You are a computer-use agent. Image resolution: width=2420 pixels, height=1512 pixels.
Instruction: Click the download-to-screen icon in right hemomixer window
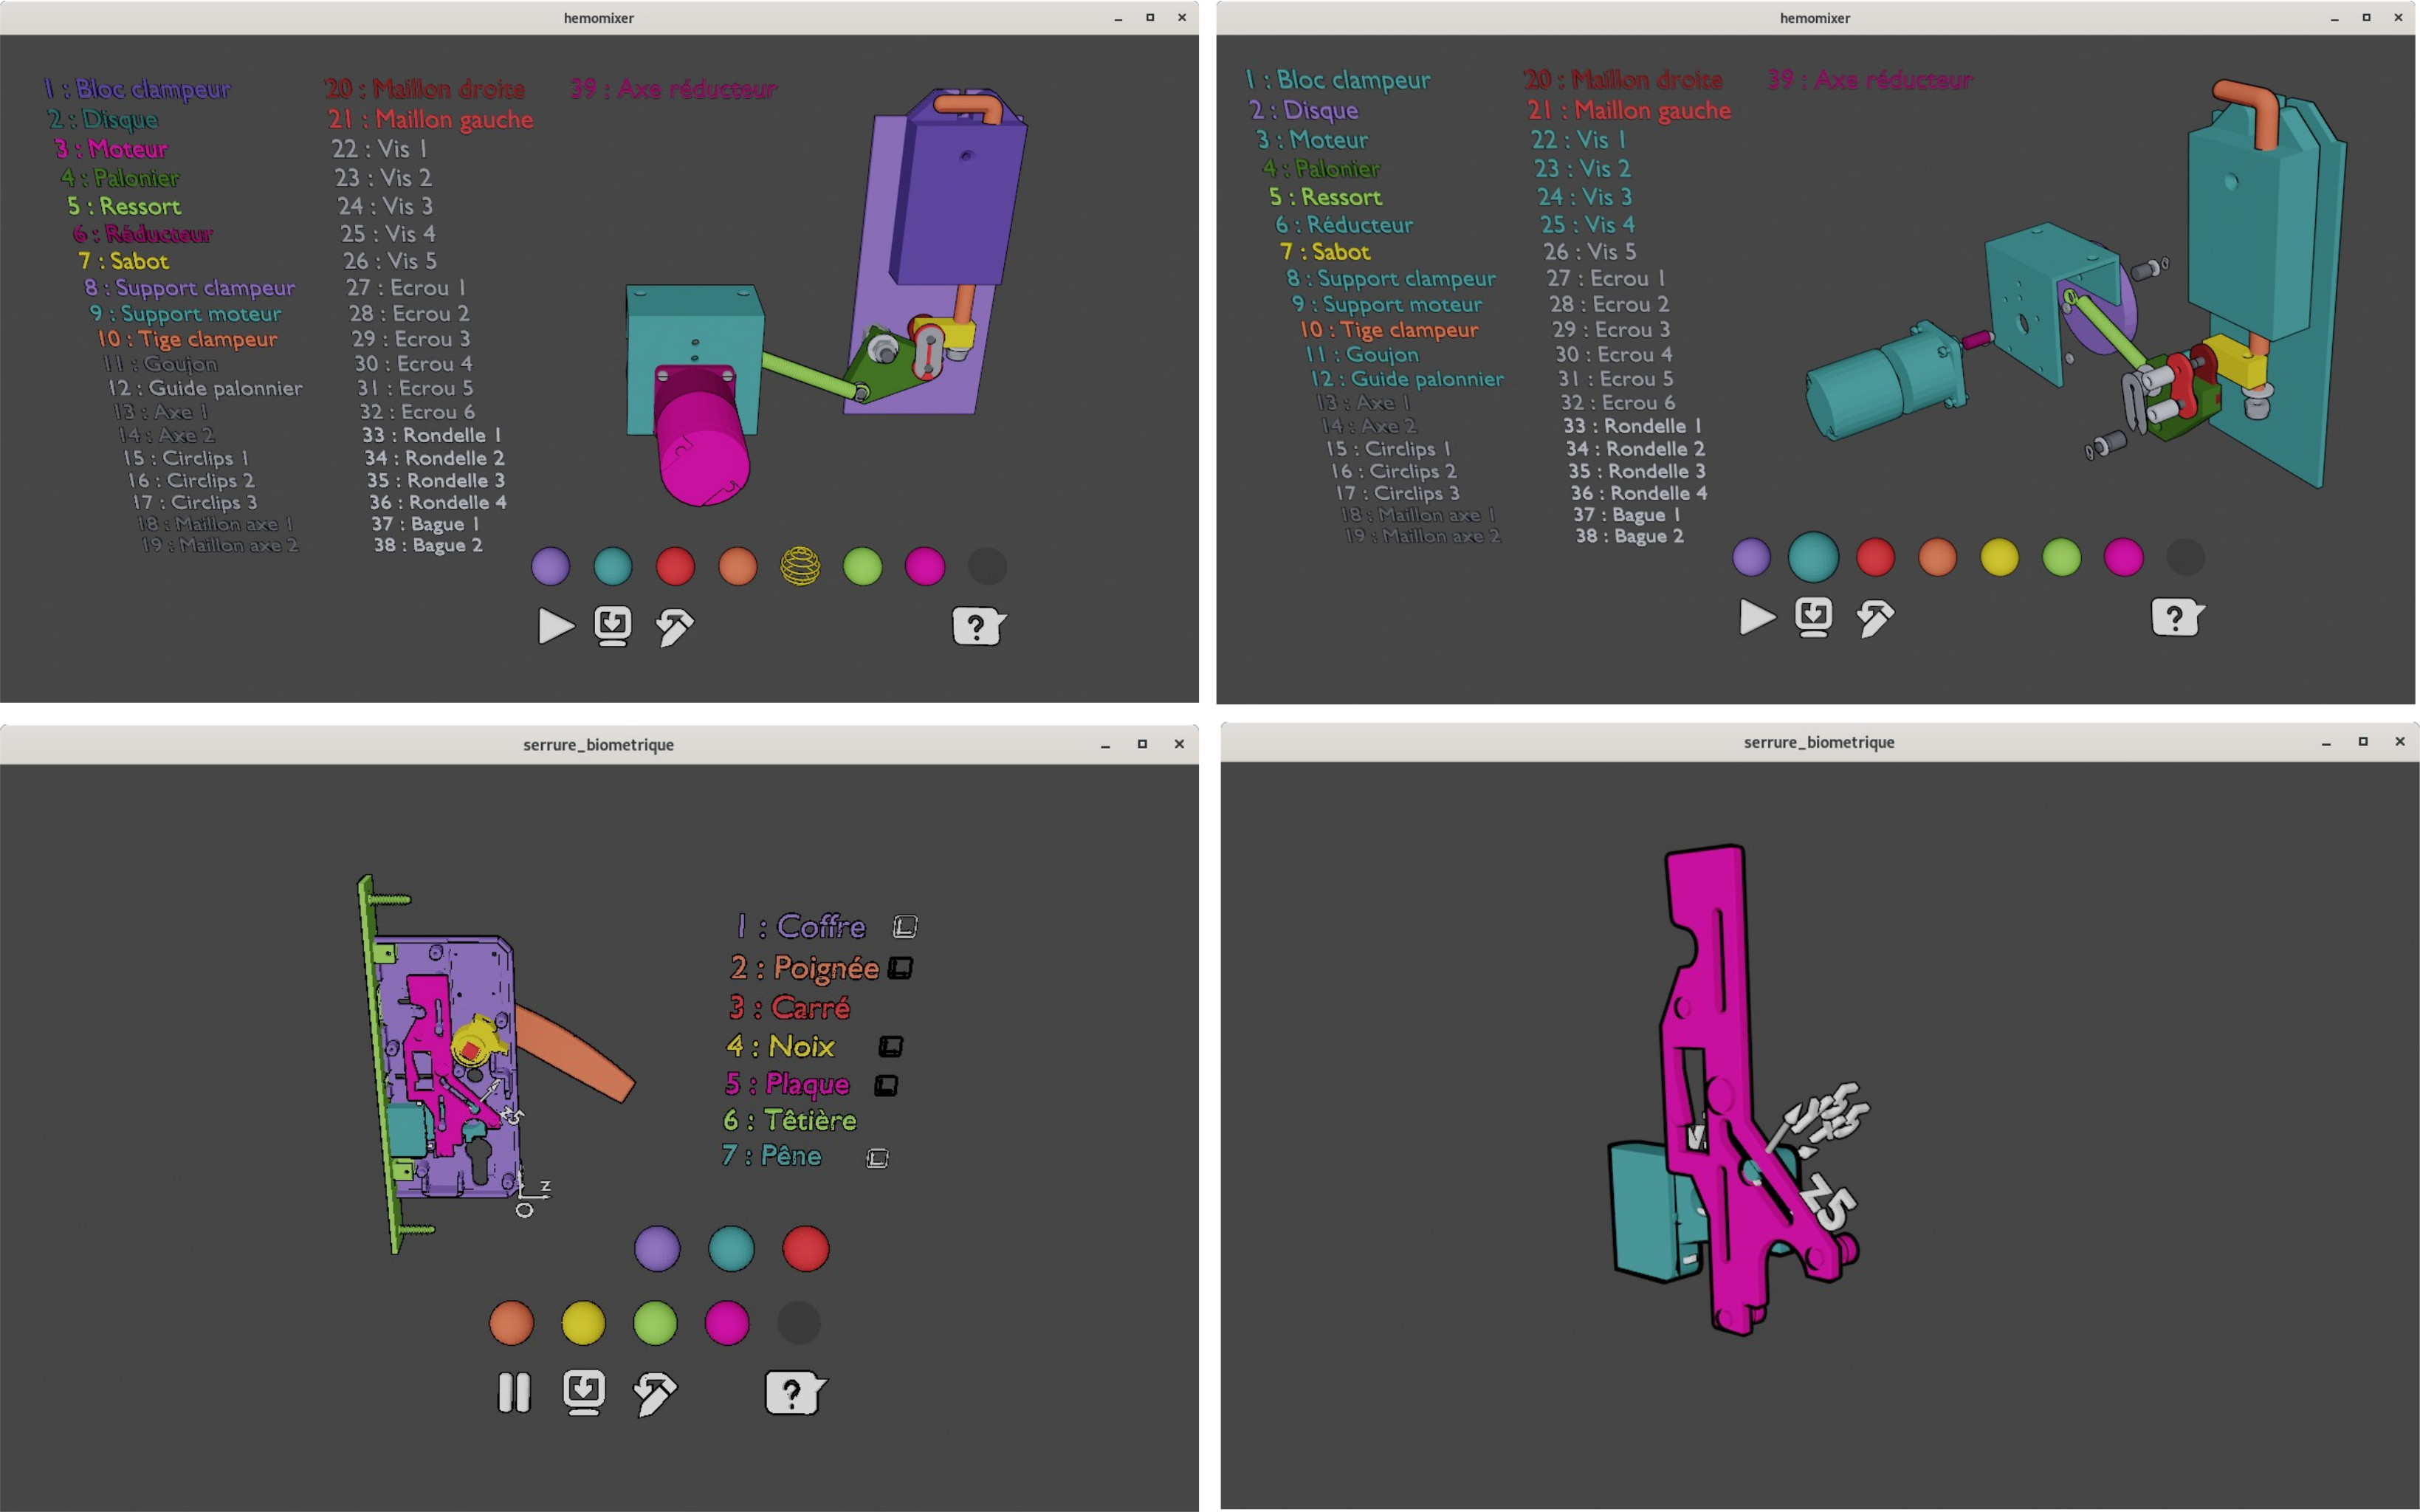1813,617
